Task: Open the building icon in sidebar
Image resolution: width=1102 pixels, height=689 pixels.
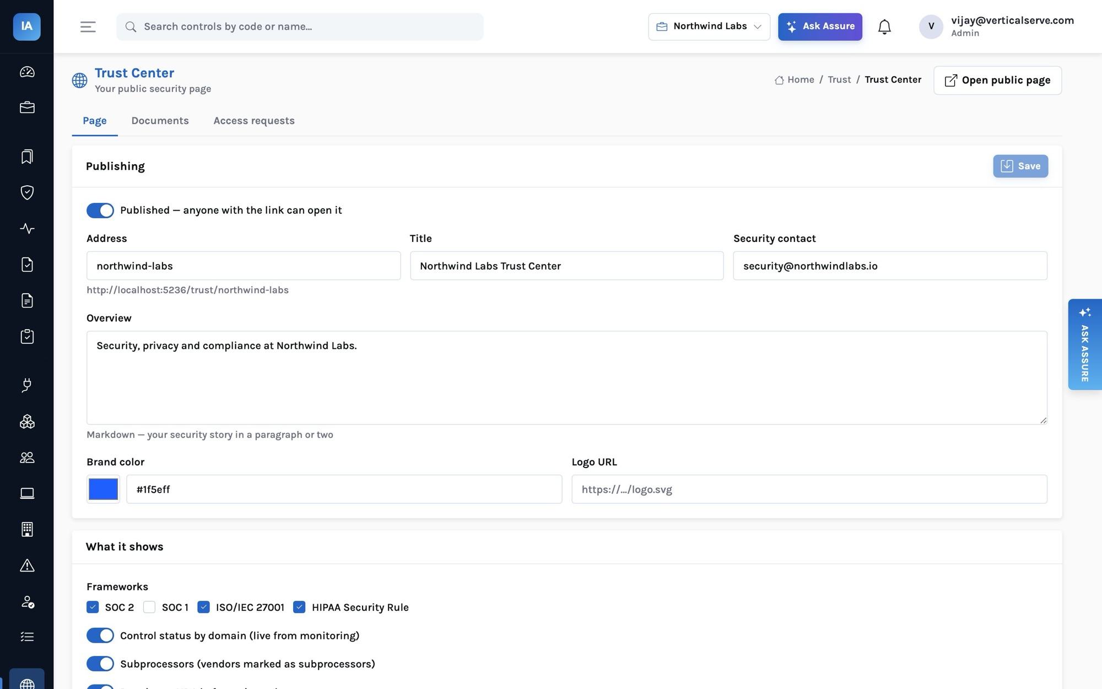Action: tap(27, 529)
